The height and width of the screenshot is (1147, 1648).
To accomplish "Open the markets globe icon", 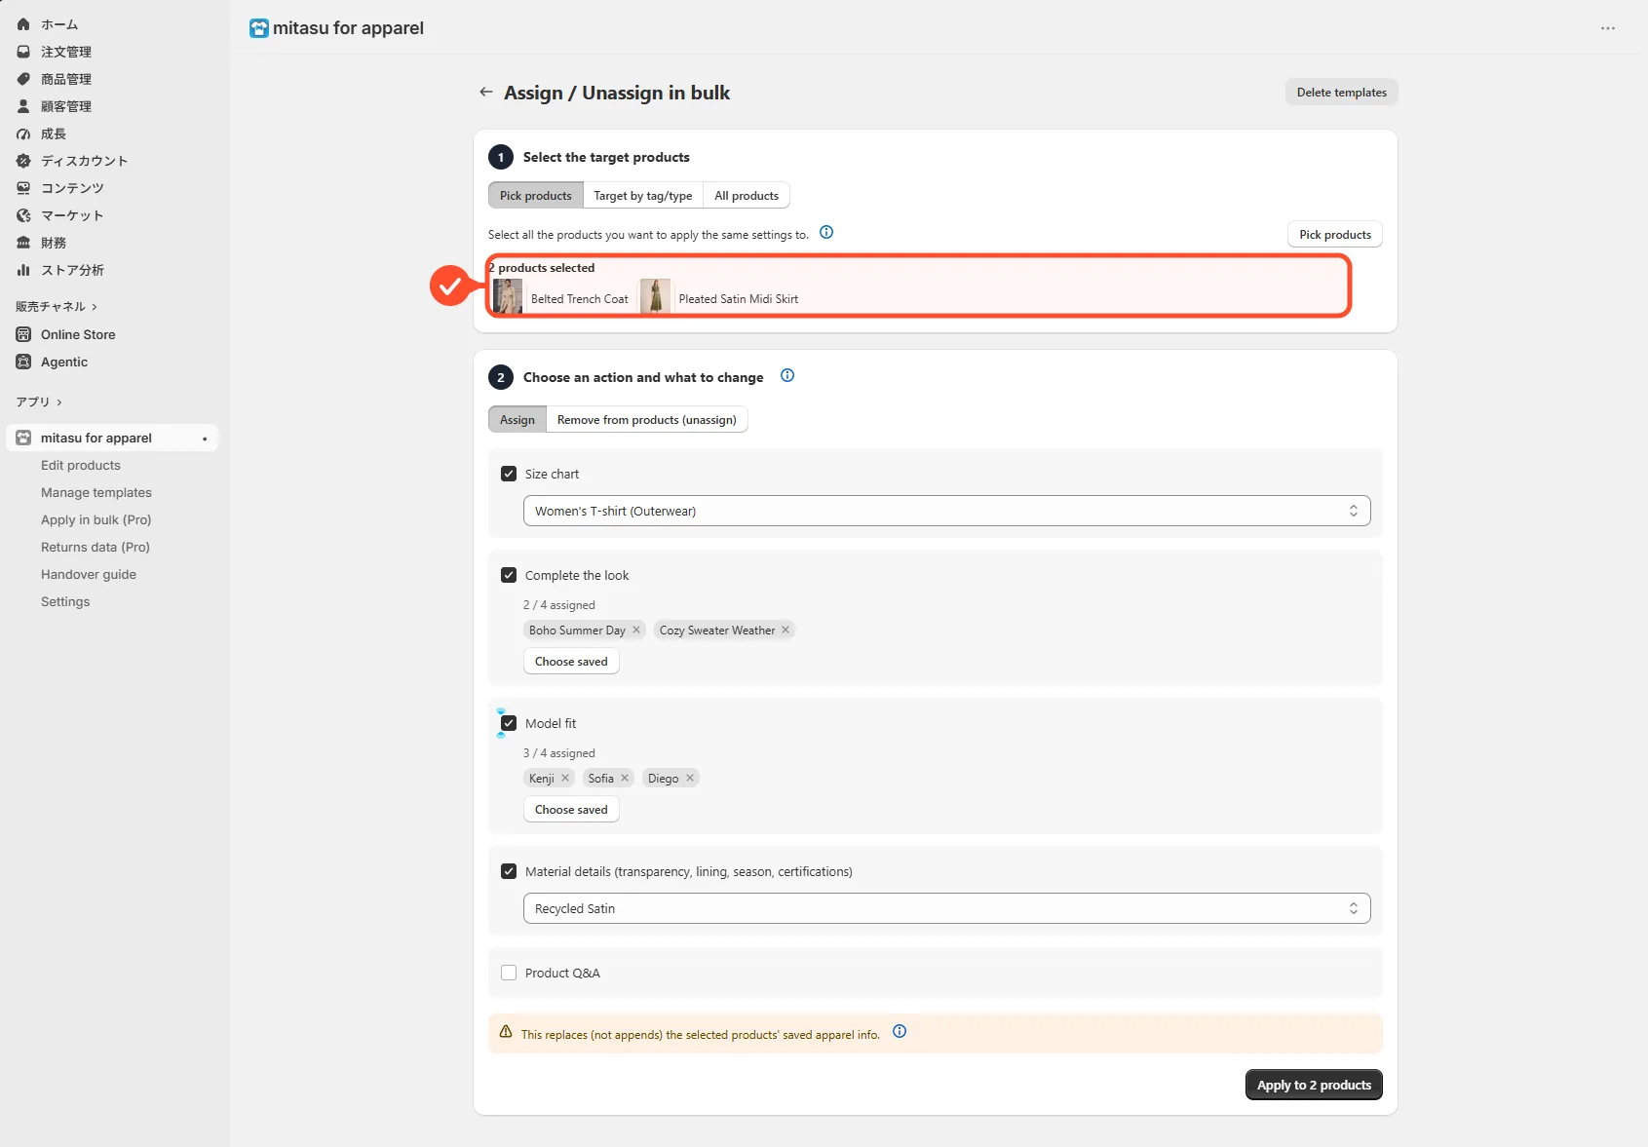I will point(23,215).
